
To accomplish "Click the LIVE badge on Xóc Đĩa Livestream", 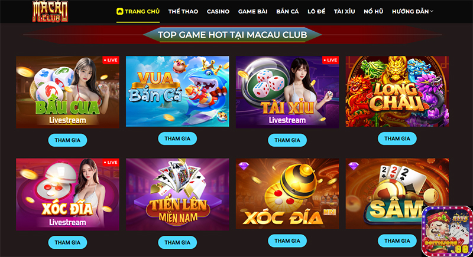I will tap(111, 162).
